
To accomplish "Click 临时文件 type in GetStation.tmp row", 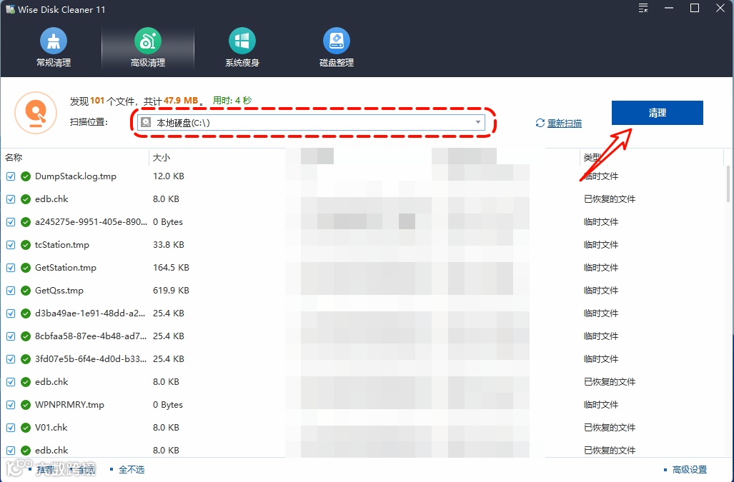I will point(601,267).
